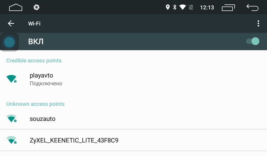This screenshot has height=156, width=267.
Task: Tap the Bluetooth status icon
Action: [x=175, y=7]
